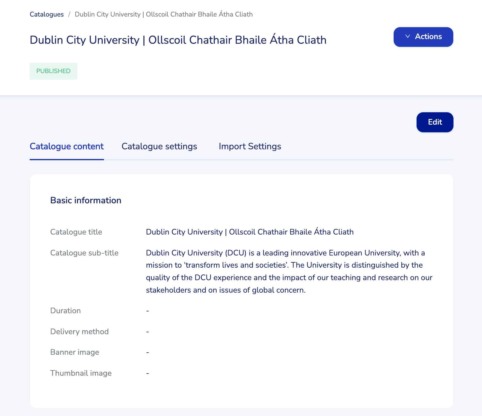Click the sub-title description paragraph

289,271
